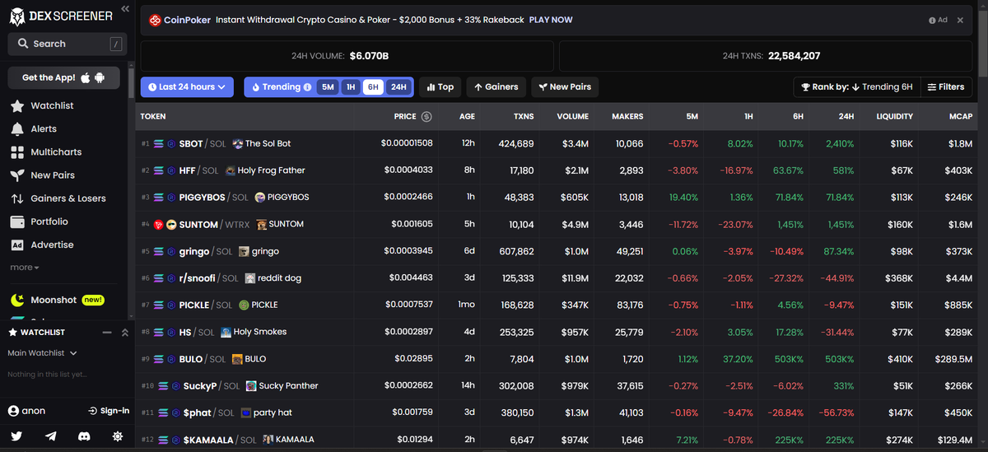Click the CoinPoker ad logo icon
Viewport: 988px width, 452px height.
[x=155, y=20]
